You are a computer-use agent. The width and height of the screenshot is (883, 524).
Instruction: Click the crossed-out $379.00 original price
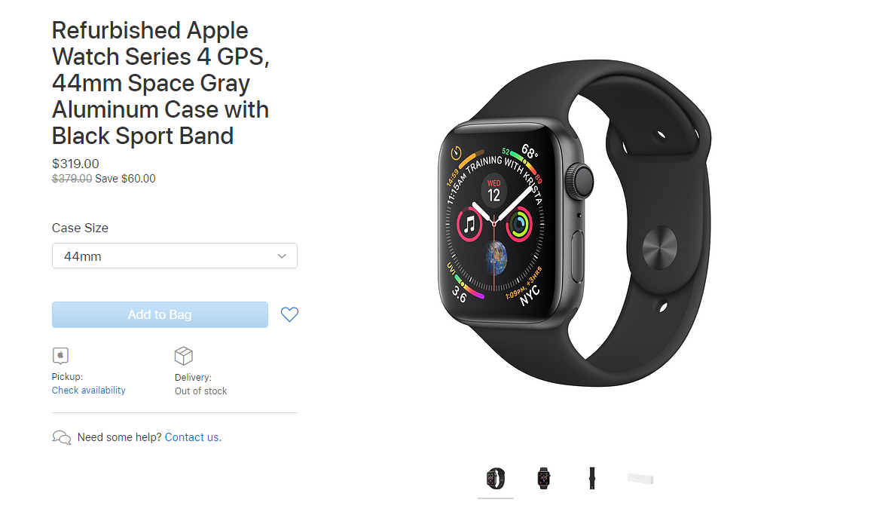(72, 179)
